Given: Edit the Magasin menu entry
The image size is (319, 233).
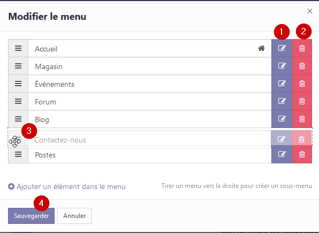Looking at the screenshot, I should click(x=282, y=66).
